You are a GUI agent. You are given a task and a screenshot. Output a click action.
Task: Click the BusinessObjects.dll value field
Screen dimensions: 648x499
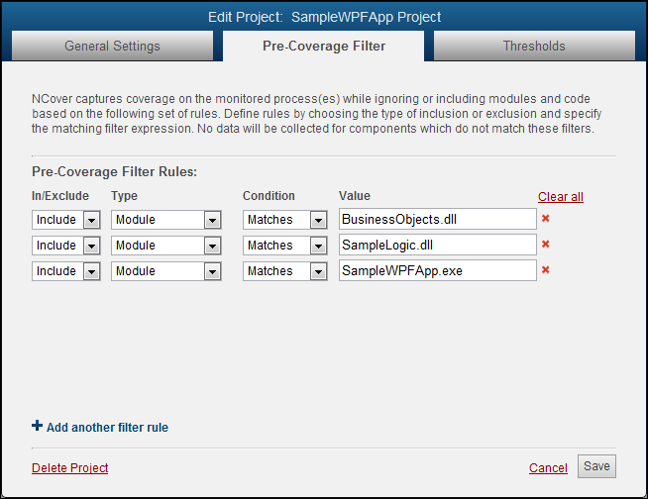(437, 220)
